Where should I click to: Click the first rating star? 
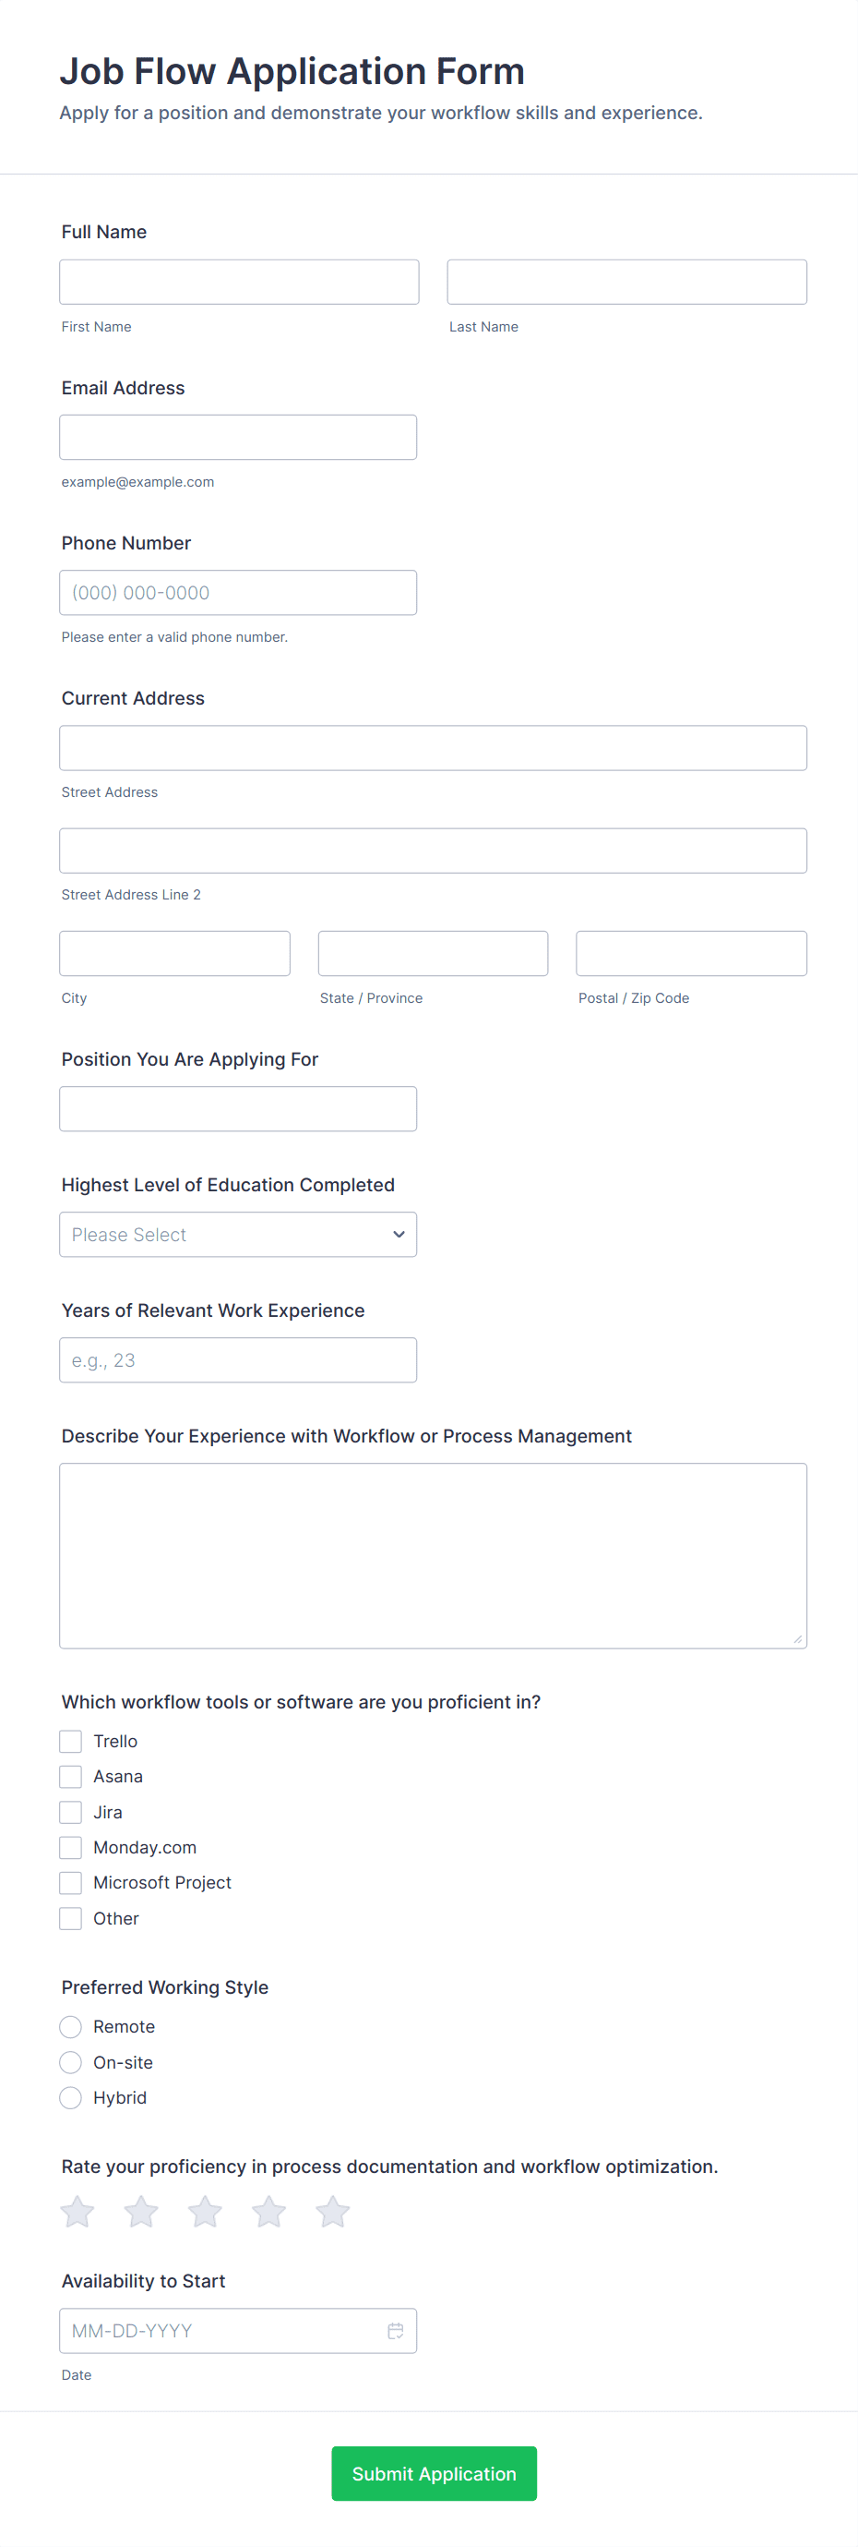[77, 2212]
